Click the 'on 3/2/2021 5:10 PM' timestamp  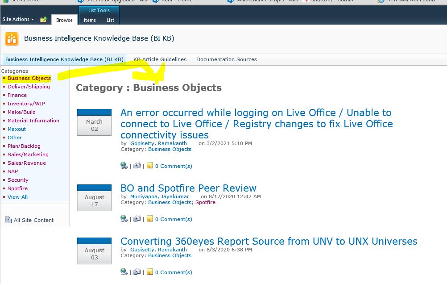tap(225, 143)
